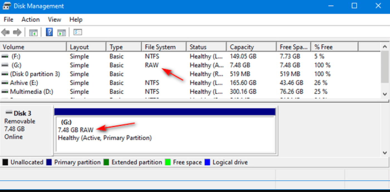Sort by the File System column header
The width and height of the screenshot is (390, 192).
[x=163, y=46]
